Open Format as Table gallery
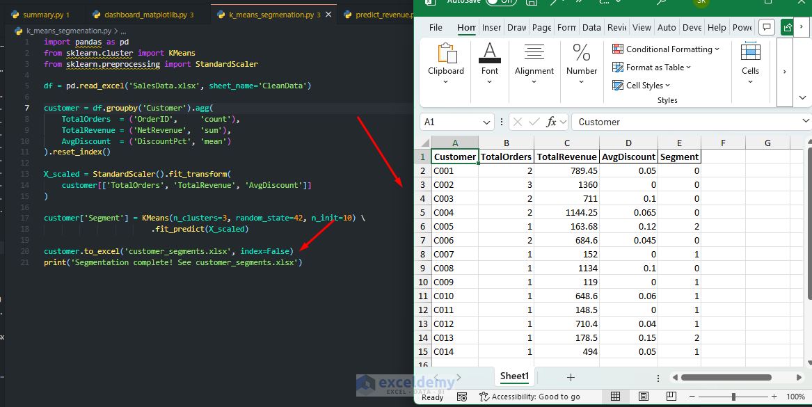 click(651, 67)
